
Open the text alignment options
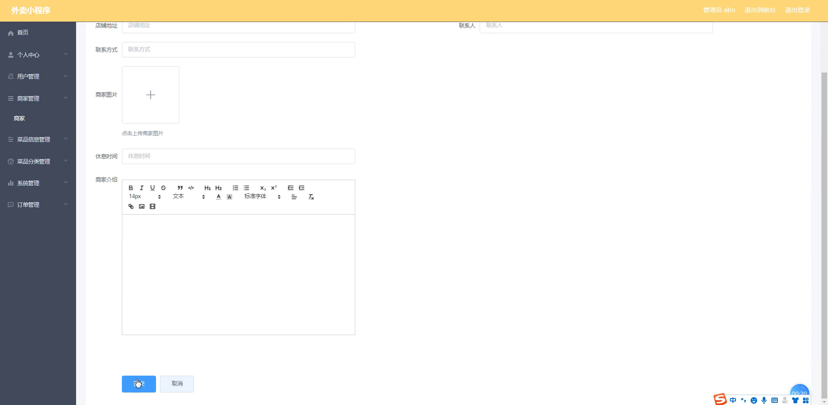point(294,197)
